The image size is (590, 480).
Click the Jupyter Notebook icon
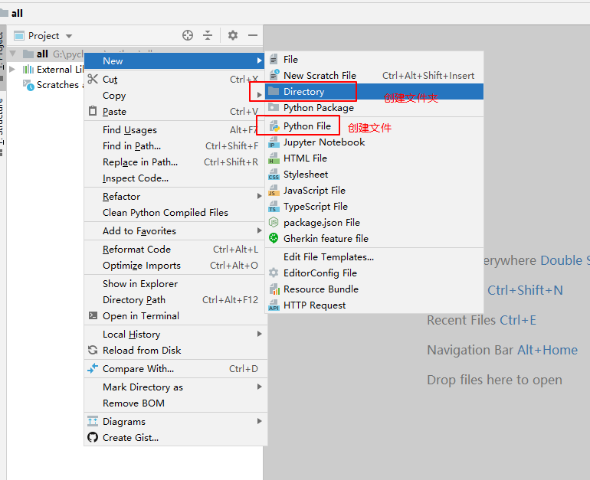pyautogui.click(x=274, y=142)
